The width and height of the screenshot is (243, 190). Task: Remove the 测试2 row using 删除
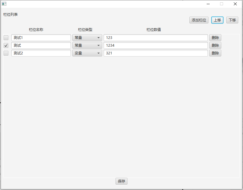click(x=215, y=53)
